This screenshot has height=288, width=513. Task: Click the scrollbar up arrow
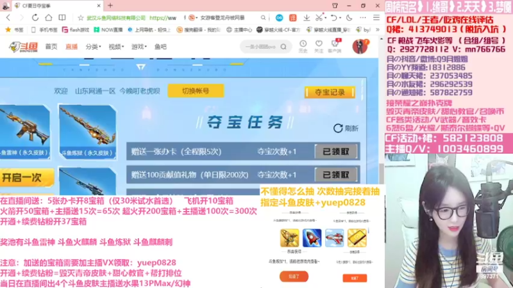(x=381, y=39)
